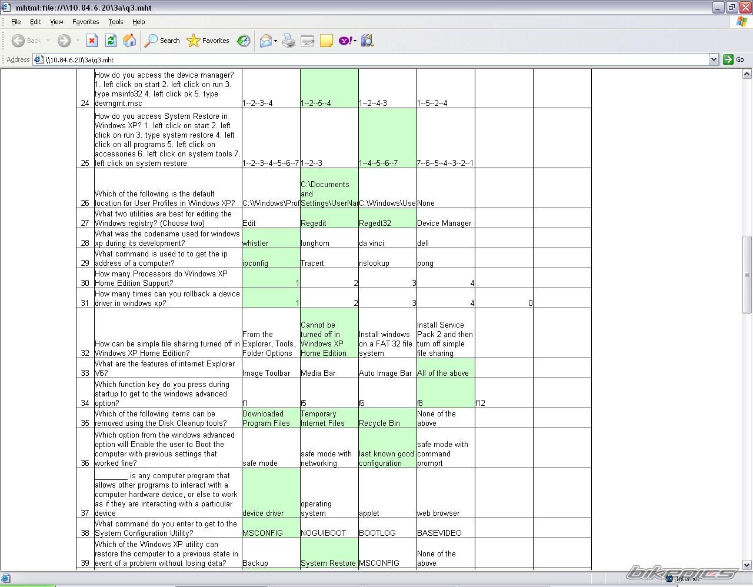Click row number 30 cell
Screen dimensions: 753x587
pos(85,278)
